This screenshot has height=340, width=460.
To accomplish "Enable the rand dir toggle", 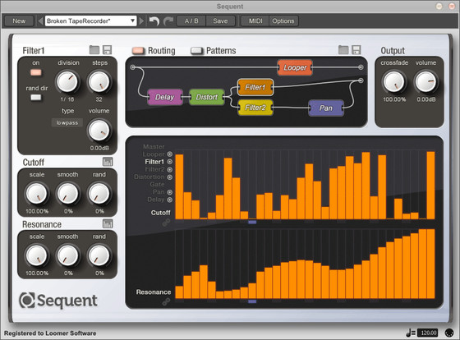I will coord(36,98).
